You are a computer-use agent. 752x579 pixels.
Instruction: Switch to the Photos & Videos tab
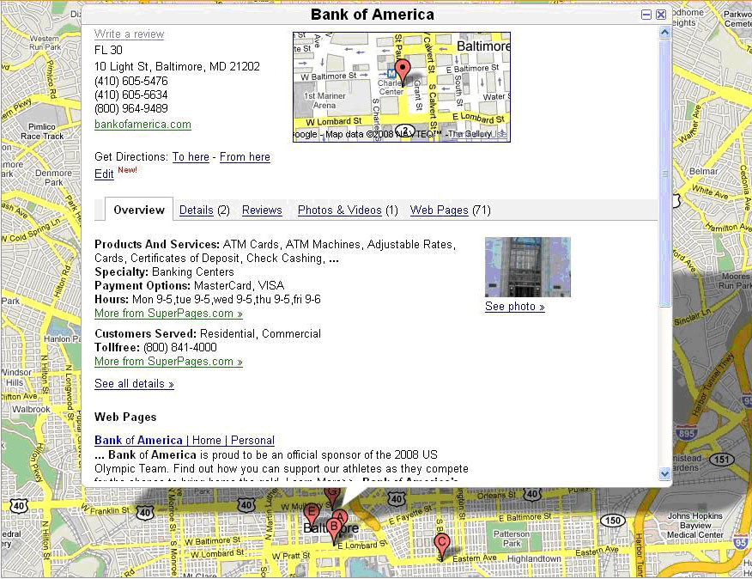(341, 210)
